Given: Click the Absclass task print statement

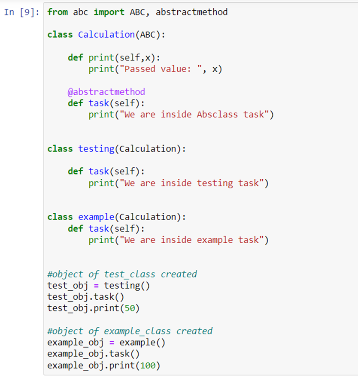Looking at the screenshot, I should 181,115.
